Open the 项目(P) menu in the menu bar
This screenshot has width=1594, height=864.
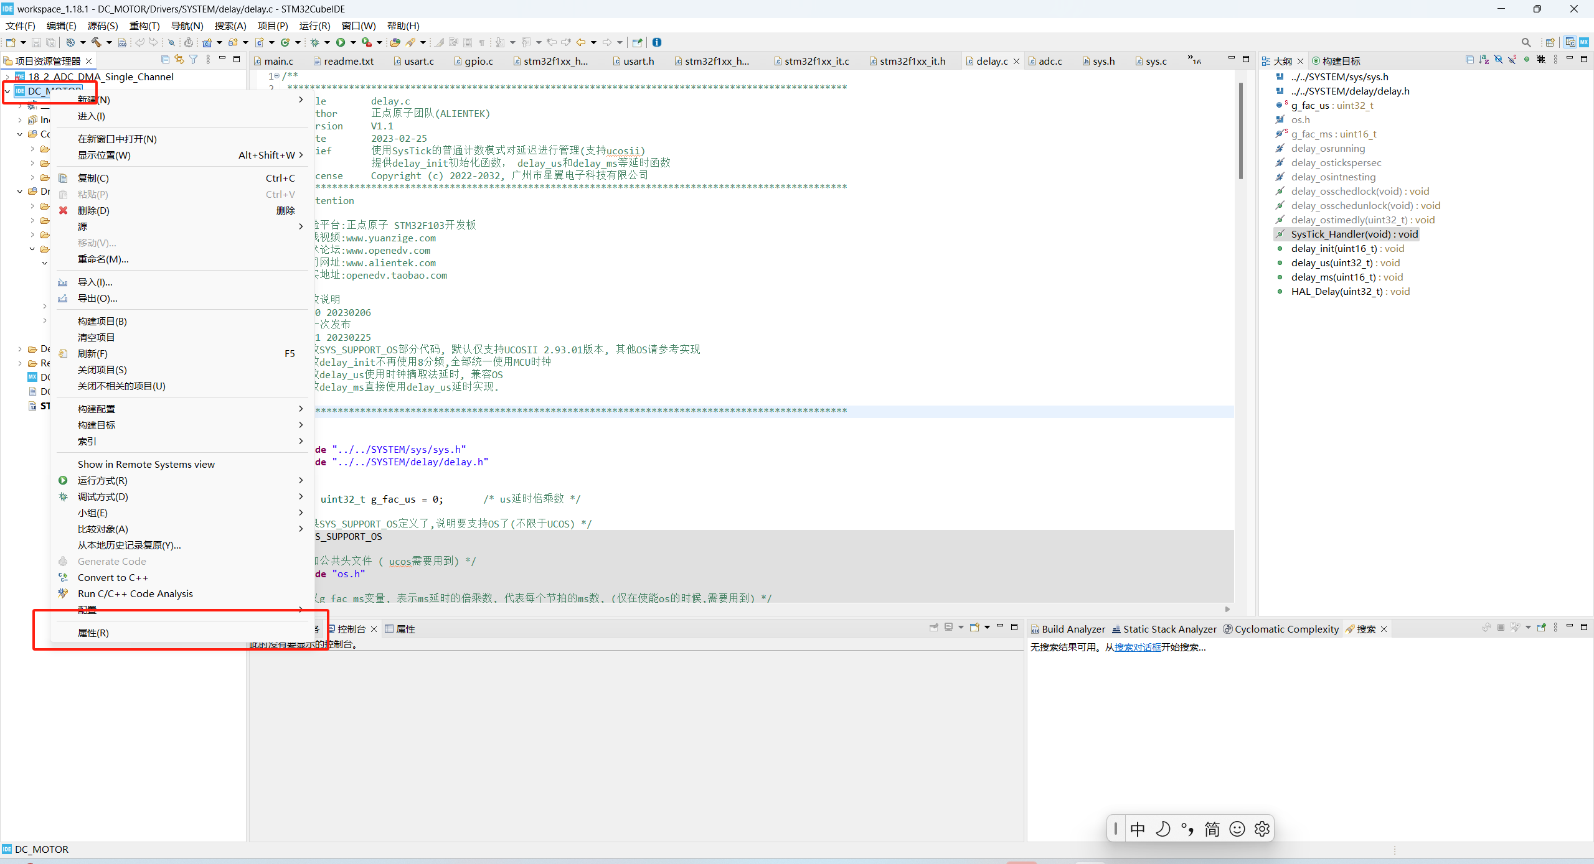pos(273,26)
